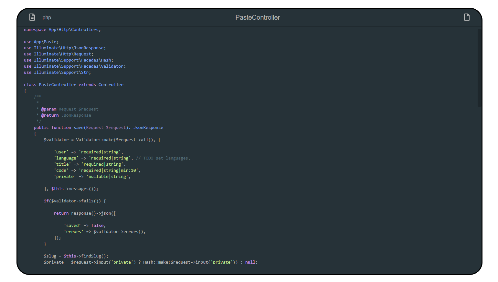Click the 'errors' => $validator->errors() line

point(105,232)
